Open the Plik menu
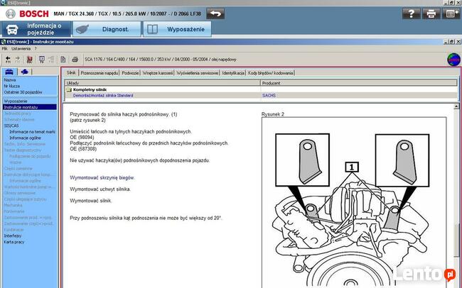 tap(5, 48)
